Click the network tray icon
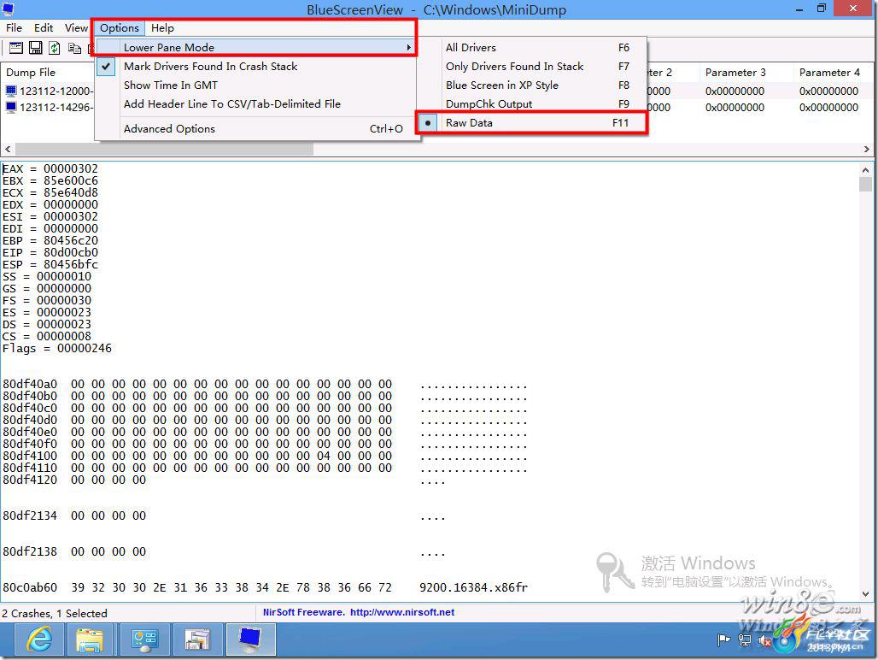 pos(745,639)
